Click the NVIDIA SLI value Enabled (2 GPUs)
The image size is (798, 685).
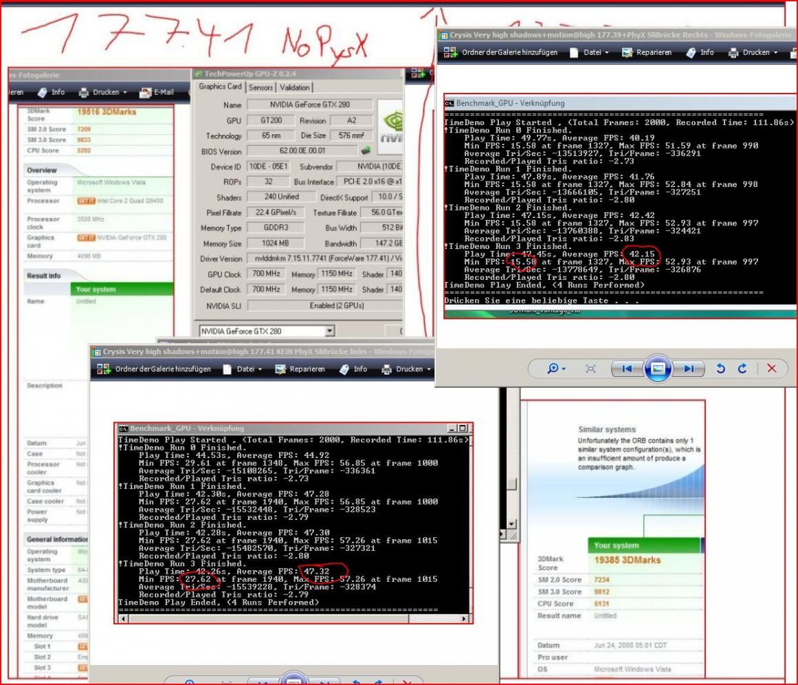[325, 305]
